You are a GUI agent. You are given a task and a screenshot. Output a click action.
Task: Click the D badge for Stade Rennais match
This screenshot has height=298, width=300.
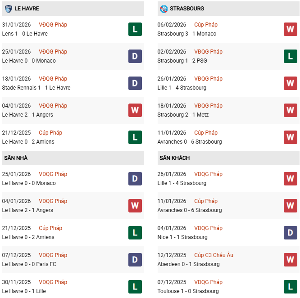135,83
